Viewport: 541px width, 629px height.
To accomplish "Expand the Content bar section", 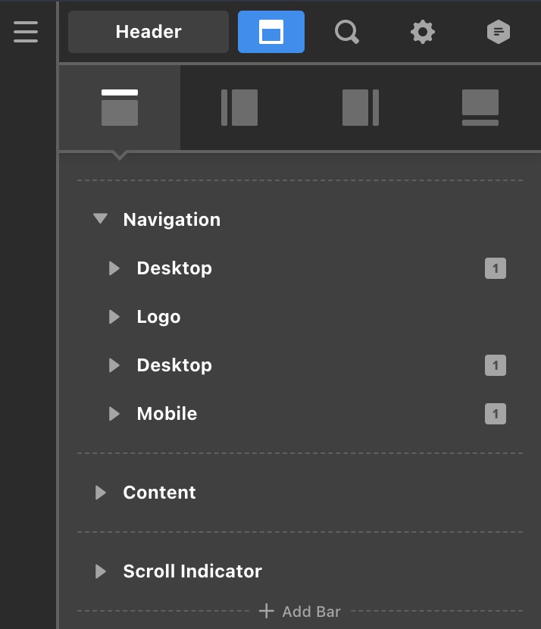I will pos(101,493).
